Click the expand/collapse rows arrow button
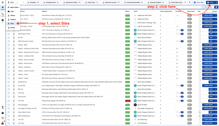This screenshot has width=219, height=126. [x=216, y=7]
